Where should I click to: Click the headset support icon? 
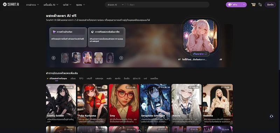(272, 116)
